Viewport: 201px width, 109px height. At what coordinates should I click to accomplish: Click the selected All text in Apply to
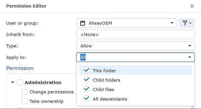tap(83, 57)
